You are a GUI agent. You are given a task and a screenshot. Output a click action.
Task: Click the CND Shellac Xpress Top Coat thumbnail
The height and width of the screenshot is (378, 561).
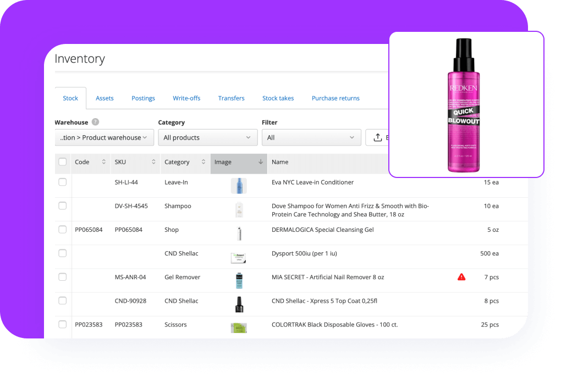click(239, 304)
